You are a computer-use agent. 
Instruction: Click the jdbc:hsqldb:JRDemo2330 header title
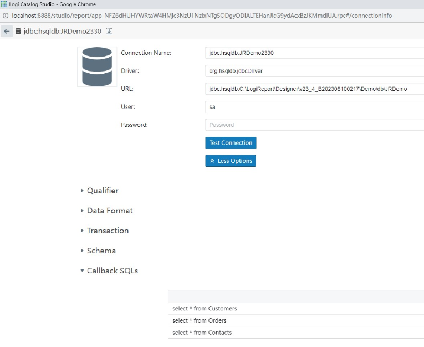[63, 32]
